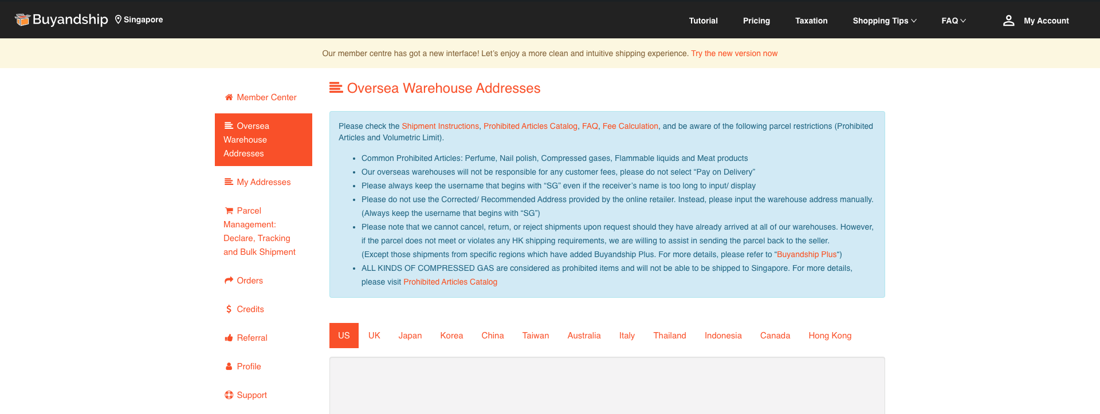The width and height of the screenshot is (1100, 414).
Task: Open Prohibited Articles Catalog link in last bullet
Action: pos(450,282)
